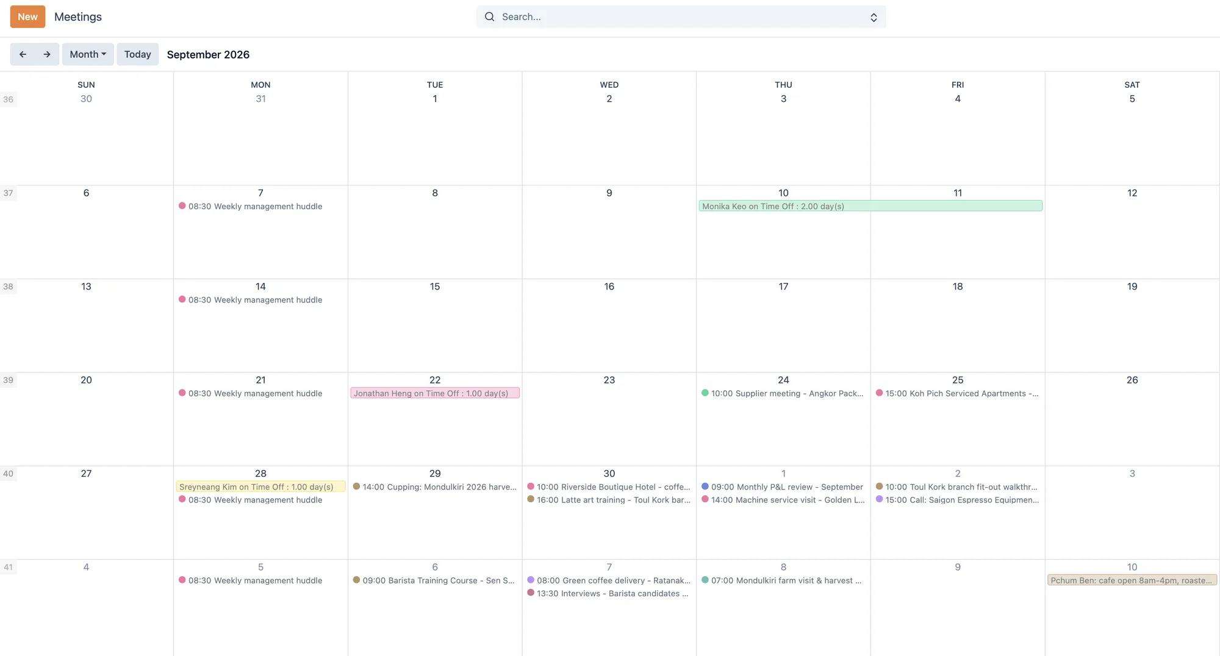Open 16:00 Latte art training event
This screenshot has width=1220, height=656.
(609, 500)
